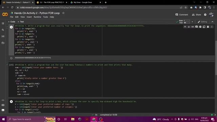Open the Editing mode dropdown

point(202,22)
